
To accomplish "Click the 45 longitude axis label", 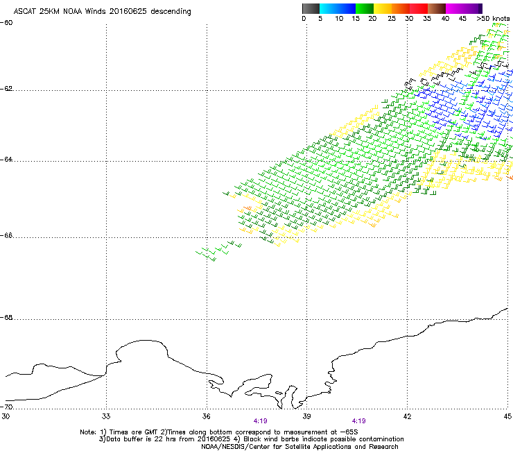I will [x=507, y=416].
